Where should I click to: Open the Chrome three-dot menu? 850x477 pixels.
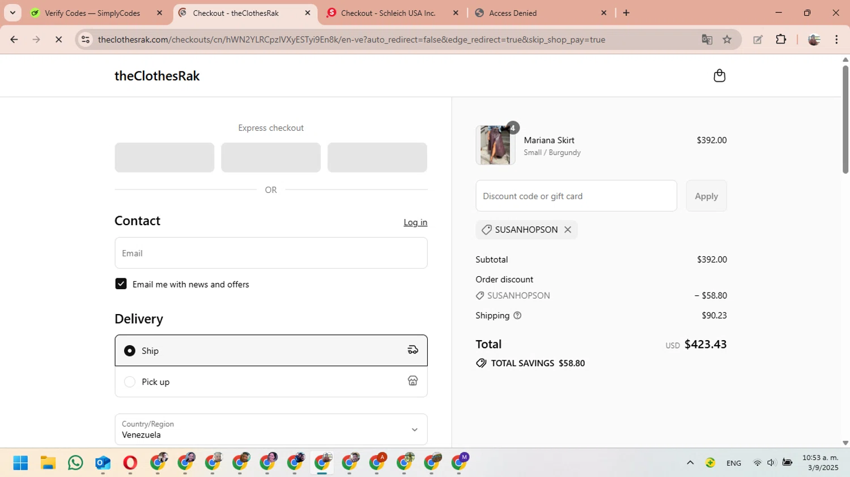pyautogui.click(x=836, y=40)
